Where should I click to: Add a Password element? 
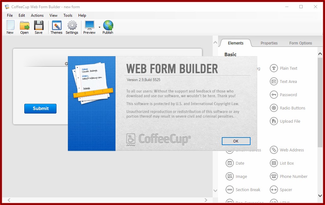coord(283,95)
